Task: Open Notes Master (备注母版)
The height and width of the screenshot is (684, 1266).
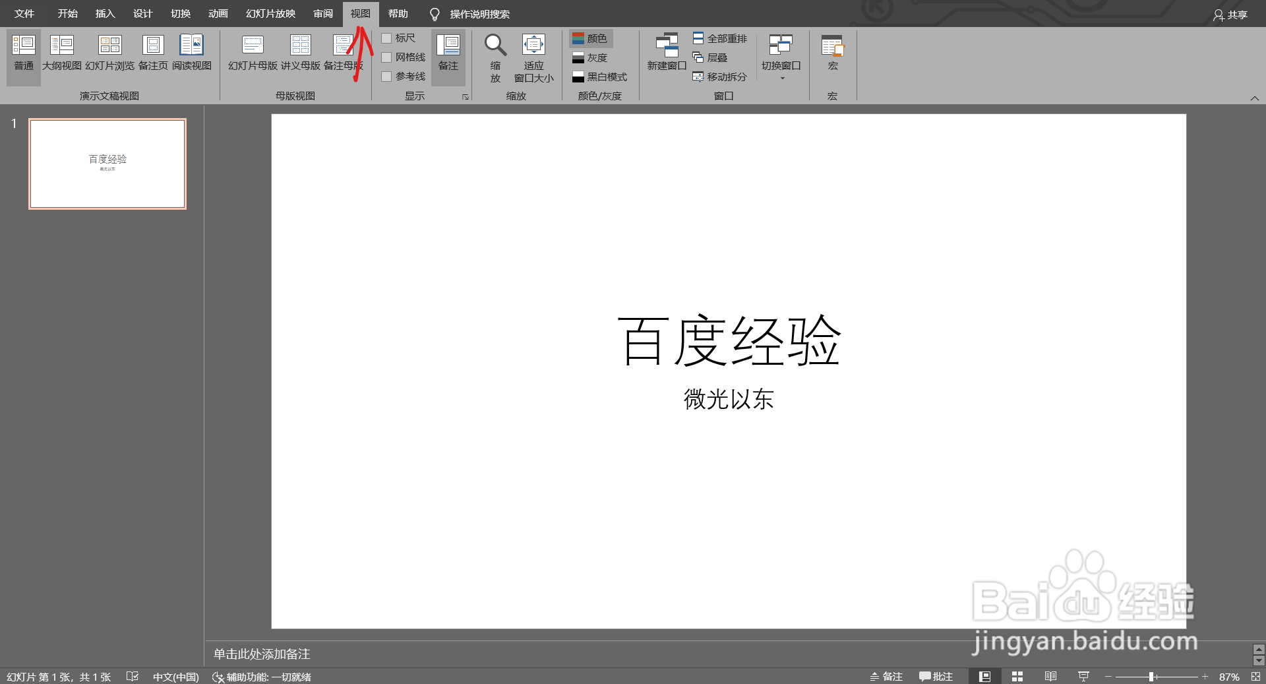Action: 344,53
